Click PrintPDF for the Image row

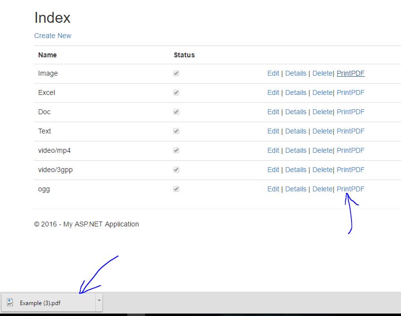click(x=351, y=73)
